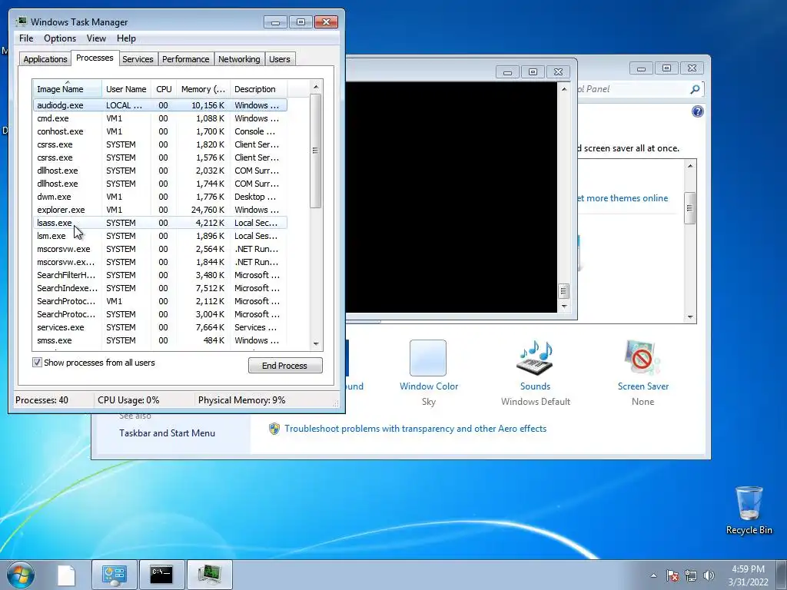Open the network tray icon
Image resolution: width=787 pixels, height=590 pixels.
tap(691, 575)
